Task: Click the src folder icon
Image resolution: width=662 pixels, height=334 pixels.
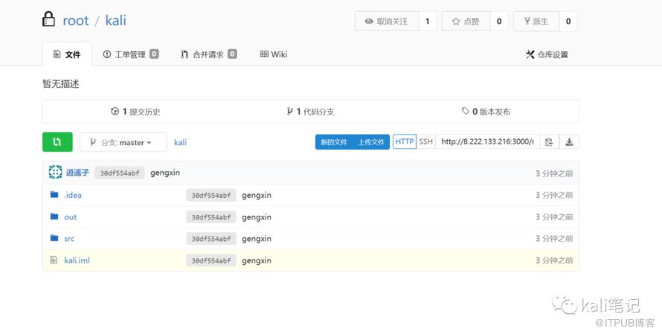Action: (x=54, y=239)
